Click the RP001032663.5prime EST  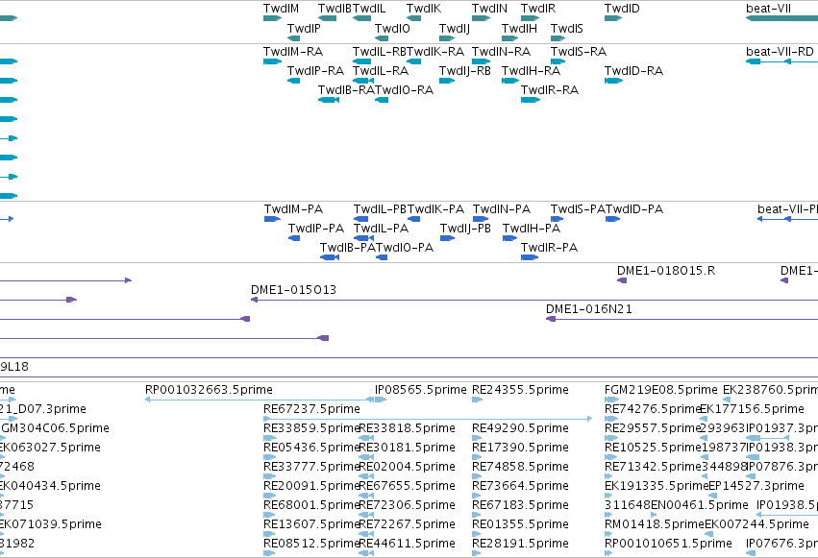coord(260,400)
